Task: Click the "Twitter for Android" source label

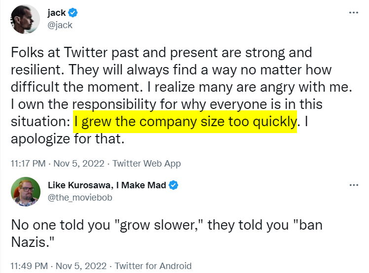Action: coord(153,265)
